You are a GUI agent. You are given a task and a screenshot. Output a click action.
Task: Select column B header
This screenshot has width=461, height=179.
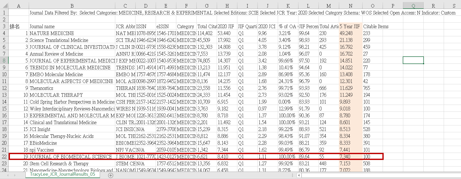(72, 6)
